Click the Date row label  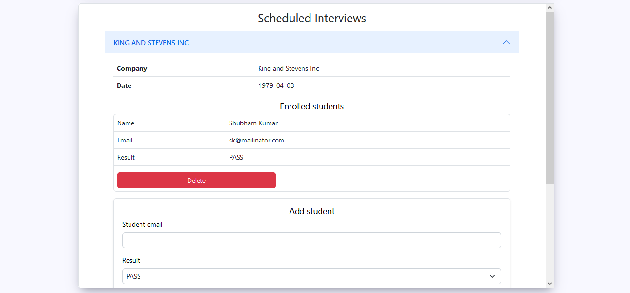(x=124, y=86)
